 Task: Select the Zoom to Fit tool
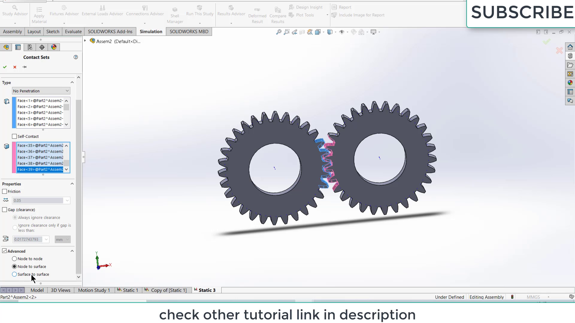pyautogui.click(x=278, y=32)
